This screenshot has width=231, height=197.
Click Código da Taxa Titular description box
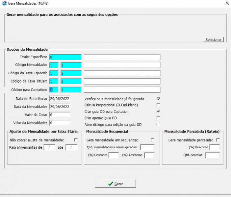[122, 82]
